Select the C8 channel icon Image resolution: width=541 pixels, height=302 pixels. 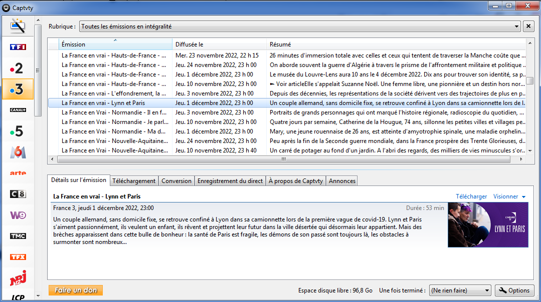(18, 194)
